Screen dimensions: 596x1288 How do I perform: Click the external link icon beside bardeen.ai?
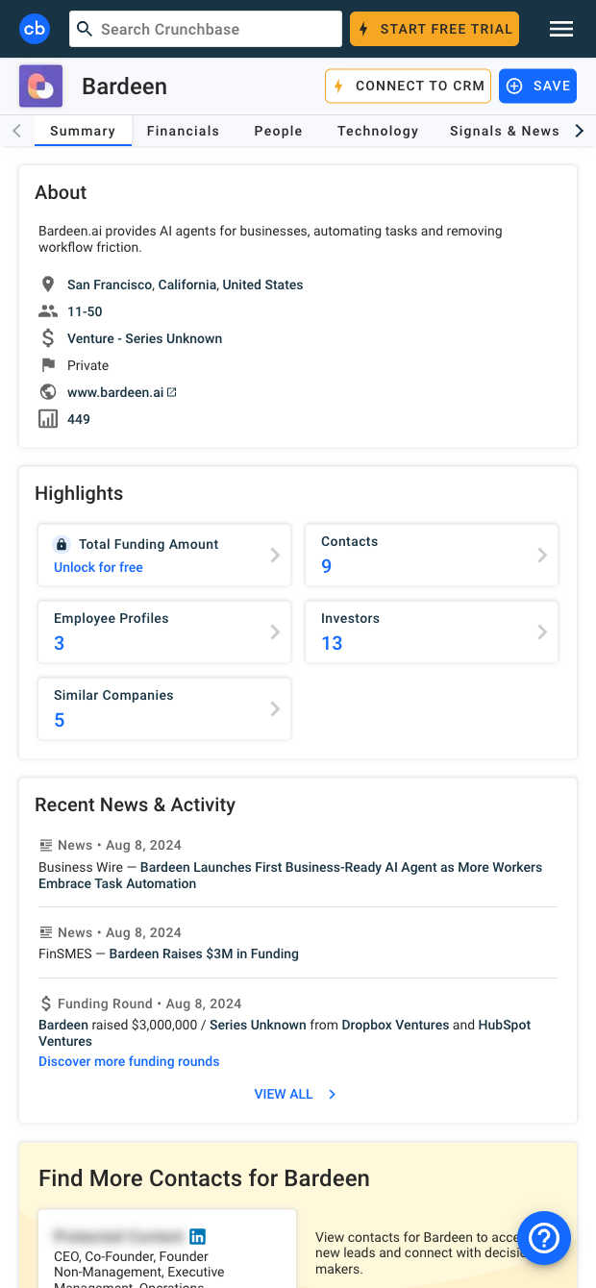(172, 392)
